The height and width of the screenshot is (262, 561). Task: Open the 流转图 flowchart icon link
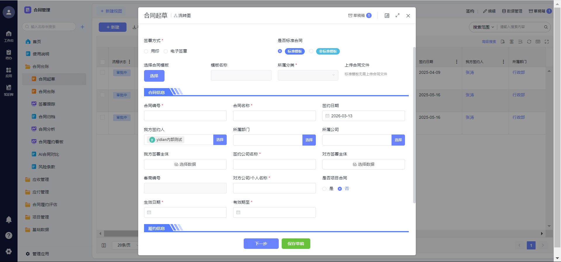[x=182, y=16]
